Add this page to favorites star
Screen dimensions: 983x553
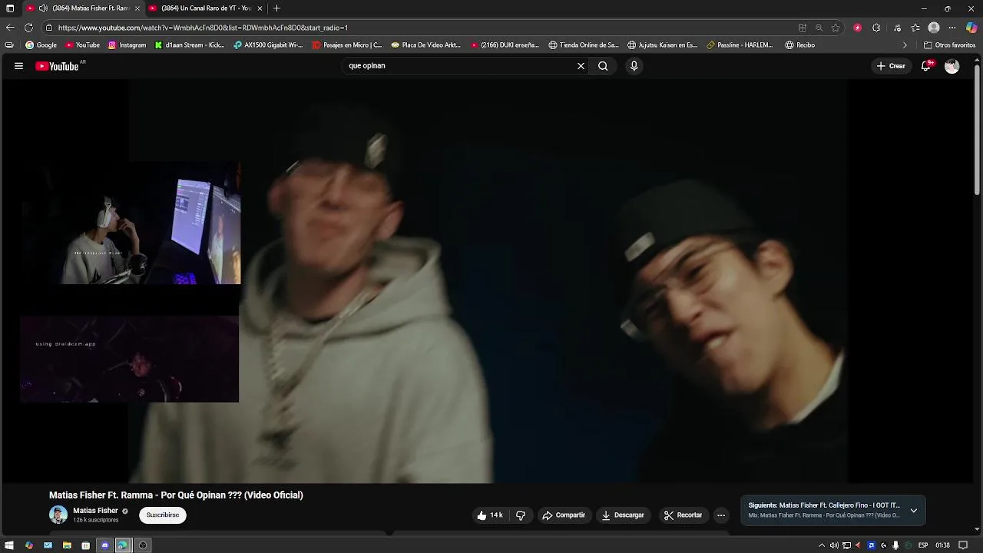pyautogui.click(x=836, y=28)
